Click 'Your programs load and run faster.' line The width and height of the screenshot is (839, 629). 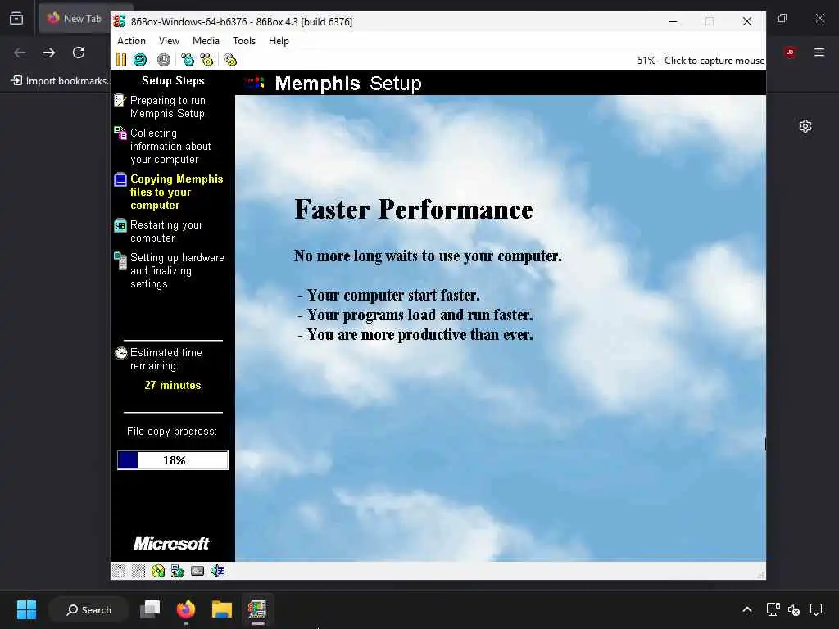click(x=415, y=315)
